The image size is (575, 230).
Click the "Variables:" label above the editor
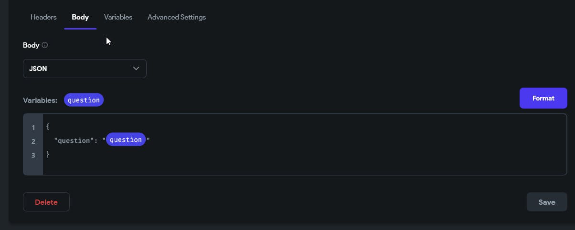(x=40, y=100)
